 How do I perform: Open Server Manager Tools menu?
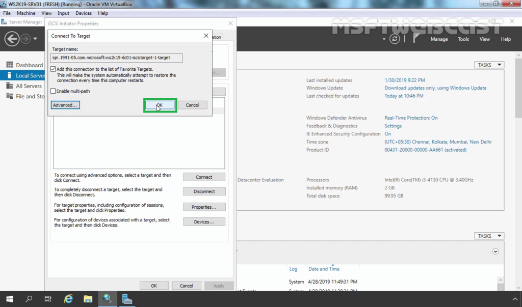463,39
